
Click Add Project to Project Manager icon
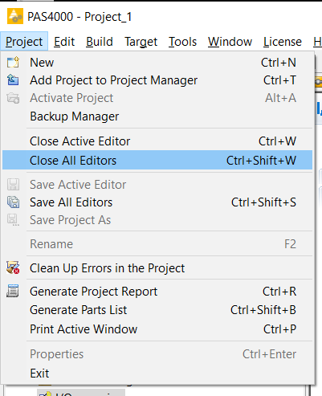tap(13, 80)
